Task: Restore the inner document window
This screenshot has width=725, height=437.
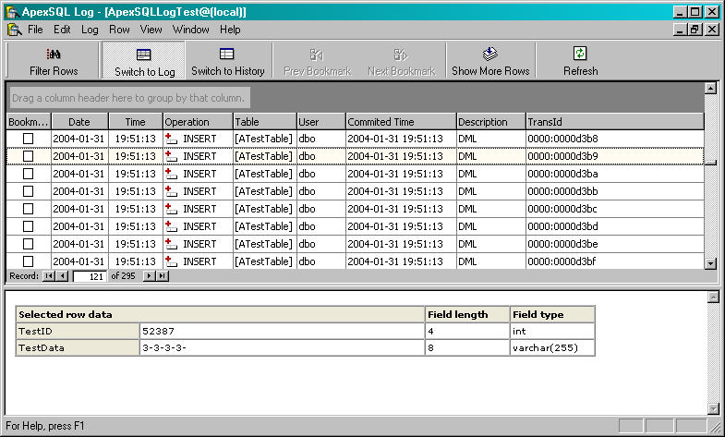Action: (x=695, y=30)
